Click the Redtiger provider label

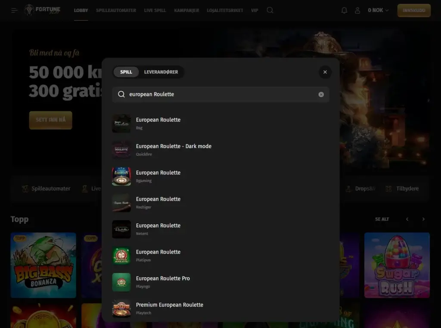click(143, 207)
